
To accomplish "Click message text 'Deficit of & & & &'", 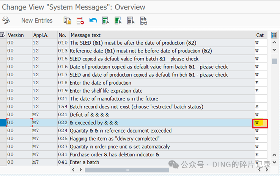I will coord(89,115).
